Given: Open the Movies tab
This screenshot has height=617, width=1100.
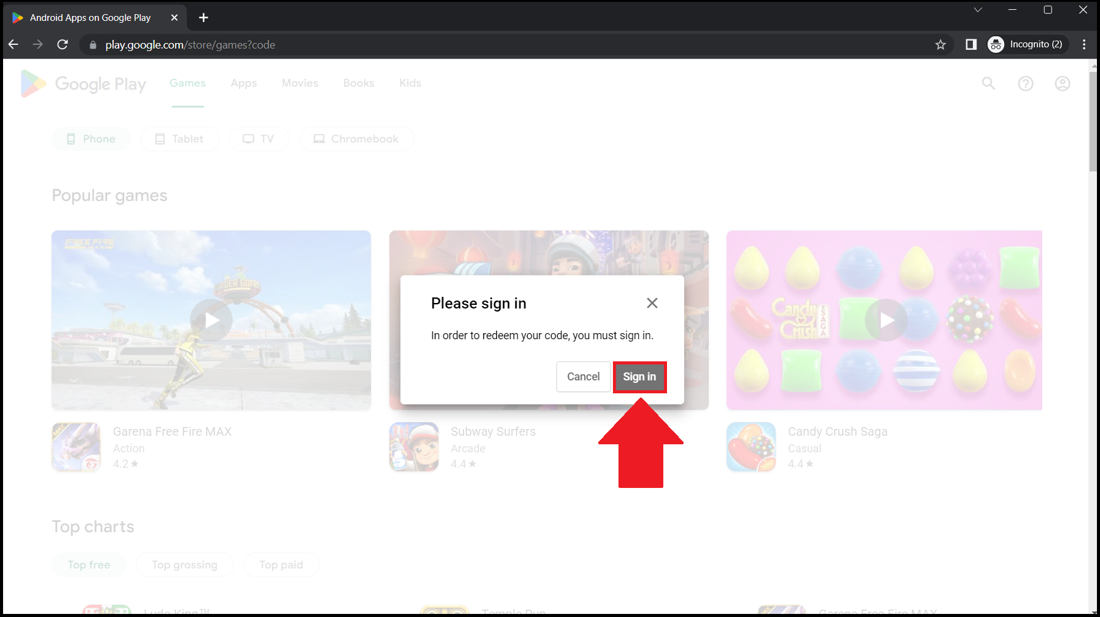Looking at the screenshot, I should [x=300, y=83].
